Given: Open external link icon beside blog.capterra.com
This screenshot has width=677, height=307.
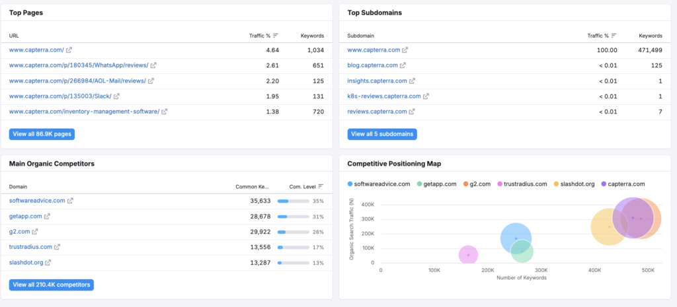Looking at the screenshot, I should point(403,65).
